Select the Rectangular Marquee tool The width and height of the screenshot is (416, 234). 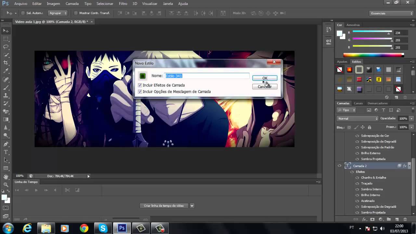coord(6,39)
